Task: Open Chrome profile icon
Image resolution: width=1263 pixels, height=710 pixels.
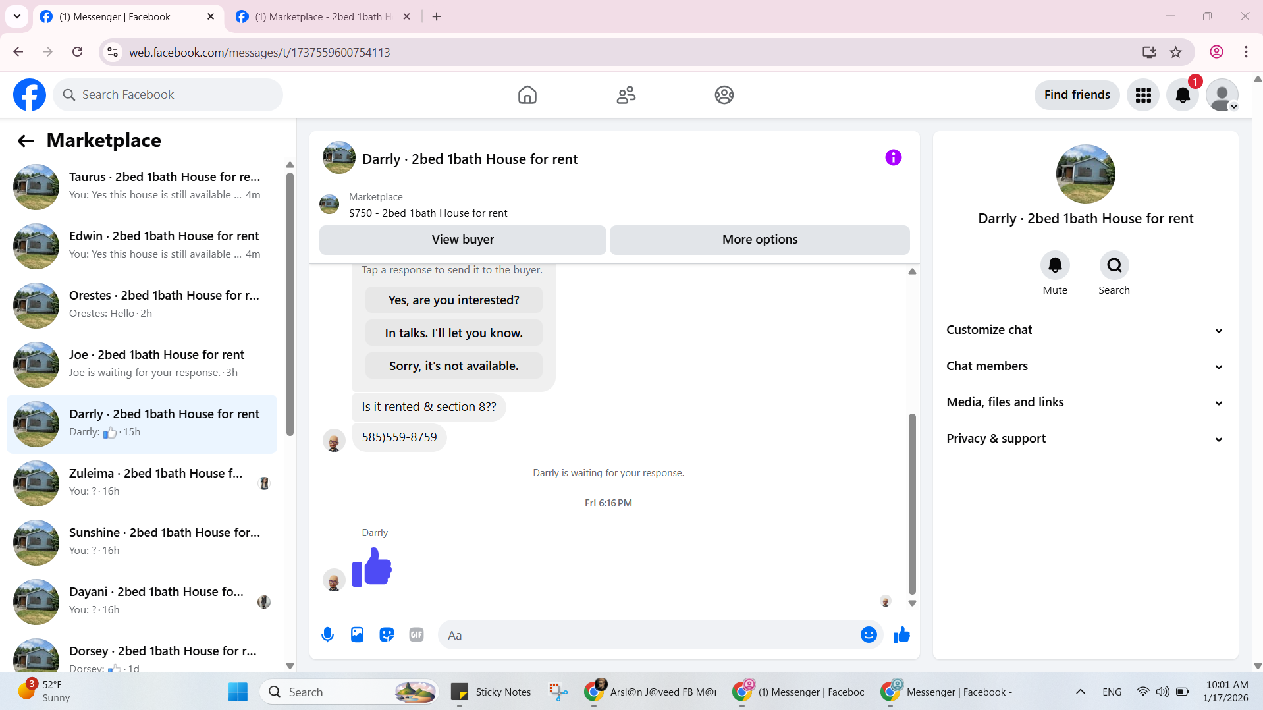Action: [1216, 52]
